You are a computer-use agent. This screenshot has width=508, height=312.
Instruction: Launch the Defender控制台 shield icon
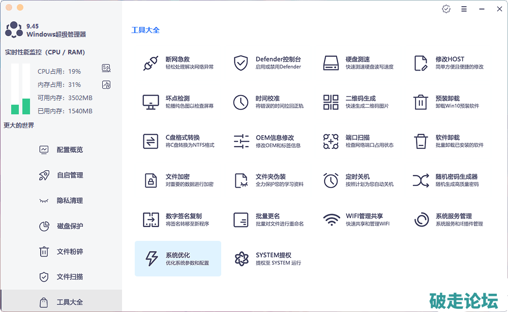[241, 63]
